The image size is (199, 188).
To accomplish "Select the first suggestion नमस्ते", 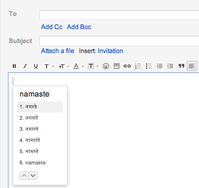I will [40, 107].
